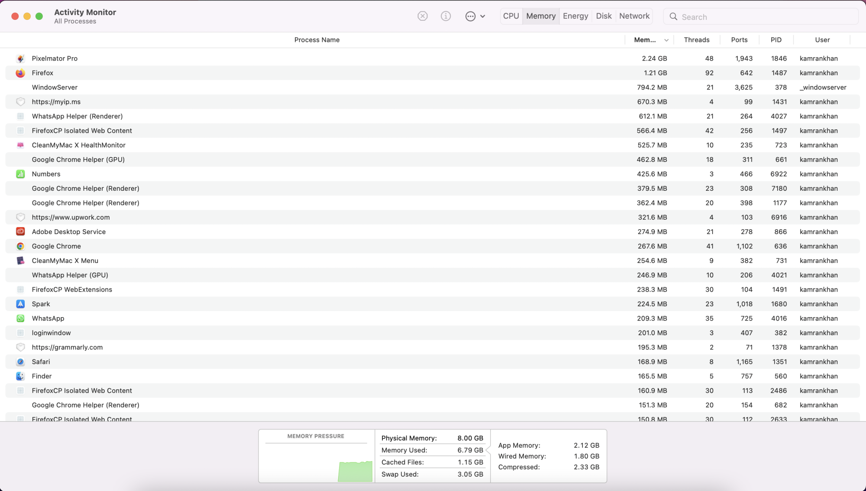Click the Physical Memory 8.00 GB entry
The image size is (866, 491).
[432, 438]
